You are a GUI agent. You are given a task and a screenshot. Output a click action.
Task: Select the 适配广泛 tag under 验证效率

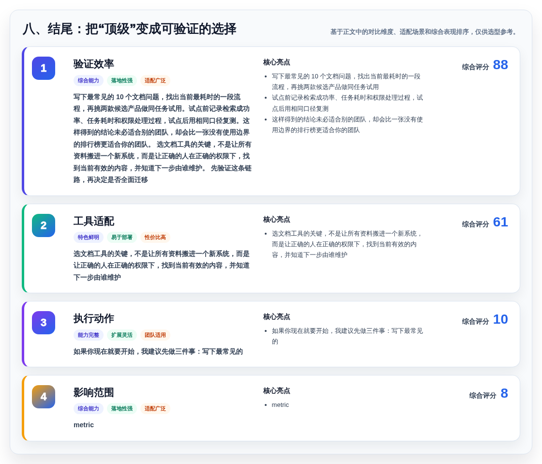155,80
